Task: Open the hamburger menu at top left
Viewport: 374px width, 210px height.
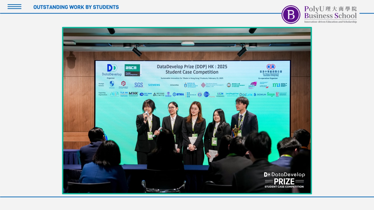Action: tap(14, 7)
